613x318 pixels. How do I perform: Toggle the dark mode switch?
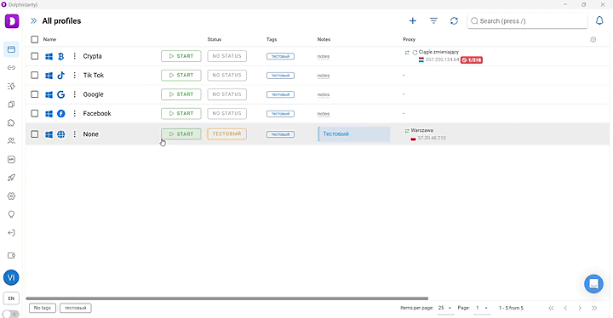point(11,314)
